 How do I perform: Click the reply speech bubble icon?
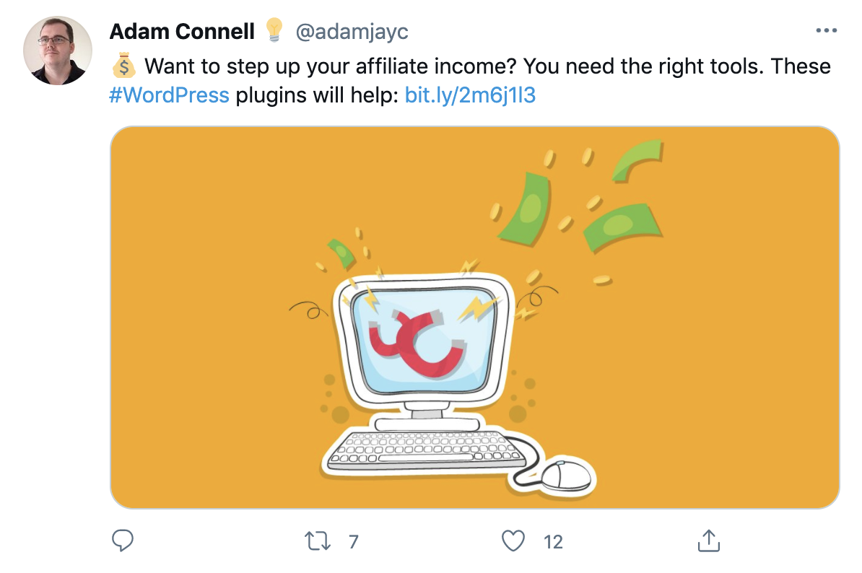pyautogui.click(x=123, y=541)
